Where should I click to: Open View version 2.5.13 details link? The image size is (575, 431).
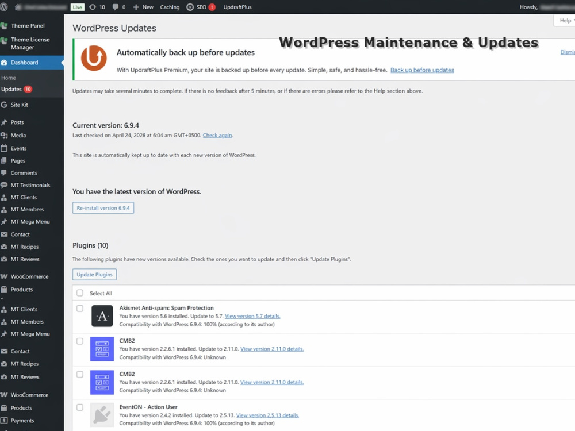[x=268, y=415]
